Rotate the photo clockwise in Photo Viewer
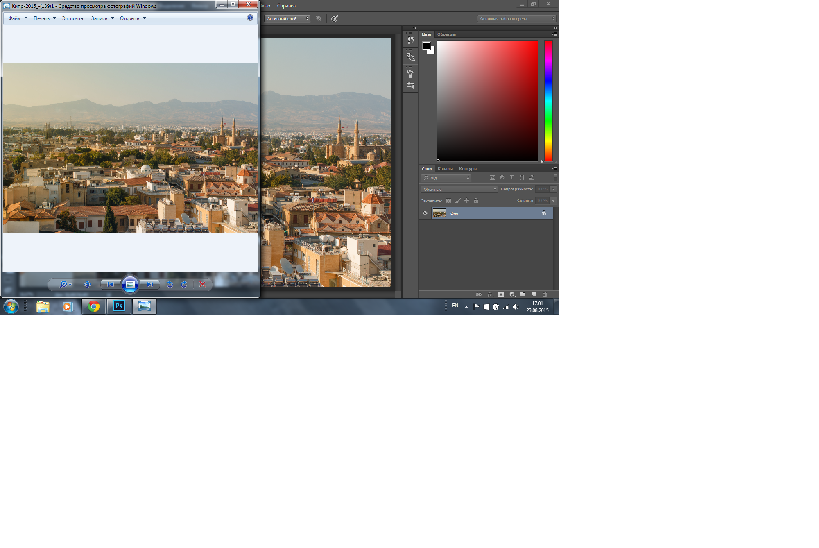The height and width of the screenshot is (548, 819). [184, 284]
